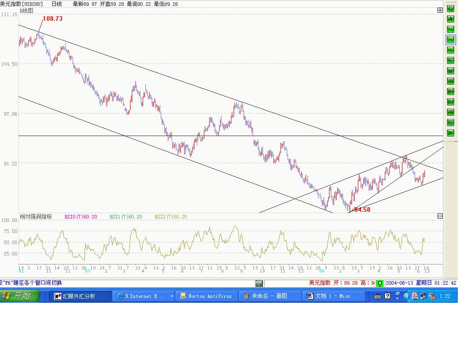Viewport: 461px width, 346px height.
Task: Click the 84.58 low price label
Action: [x=362, y=209]
